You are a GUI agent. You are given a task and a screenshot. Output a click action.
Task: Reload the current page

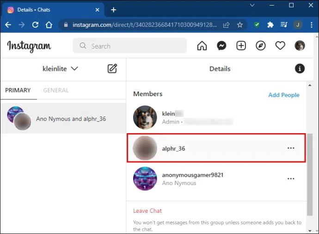(x=35, y=25)
